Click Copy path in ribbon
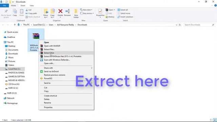 31,14
